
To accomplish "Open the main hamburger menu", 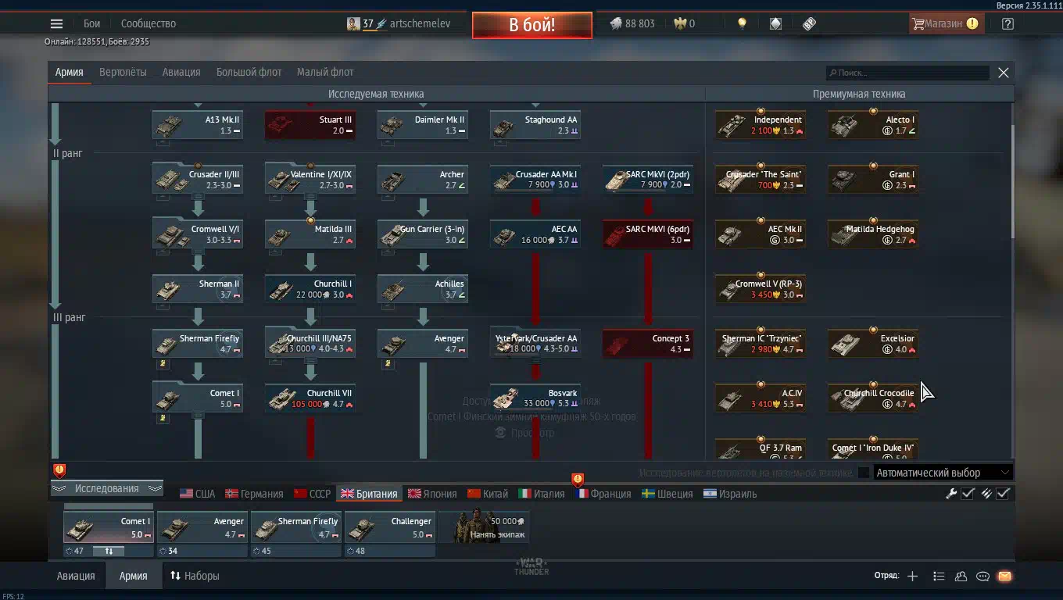I will click(56, 23).
